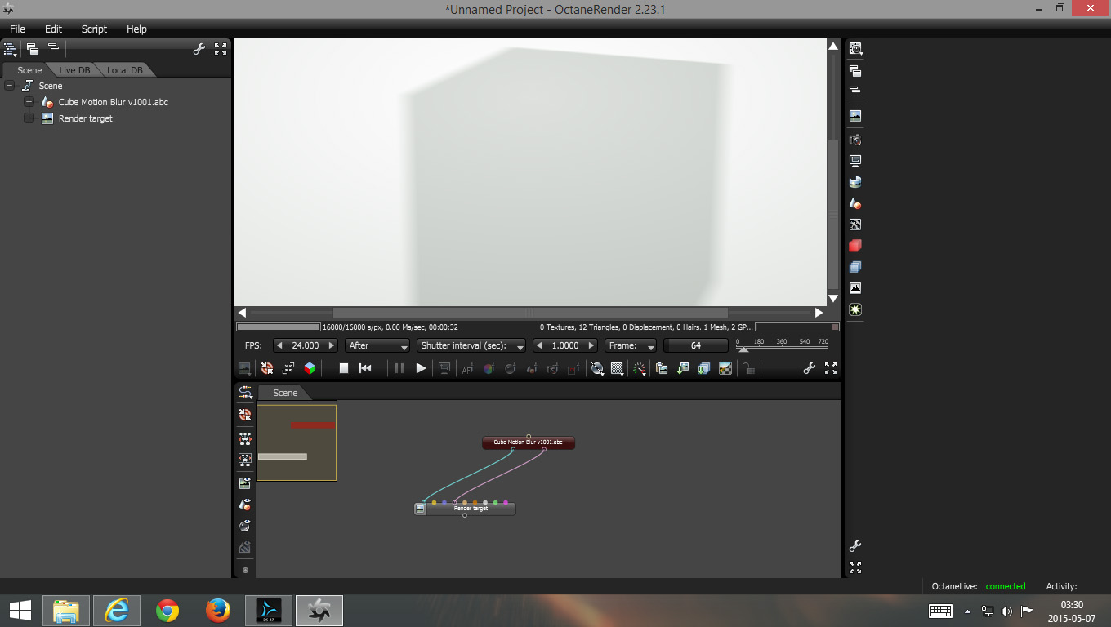The image size is (1111, 627).
Task: Click the viewport horizontal scrollbar
Action: pos(530,313)
